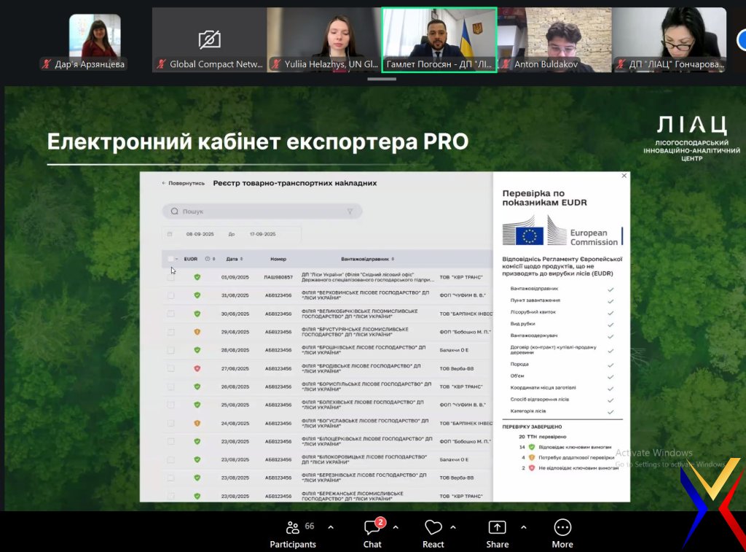
Task: Open the More options menu
Action: (x=562, y=533)
